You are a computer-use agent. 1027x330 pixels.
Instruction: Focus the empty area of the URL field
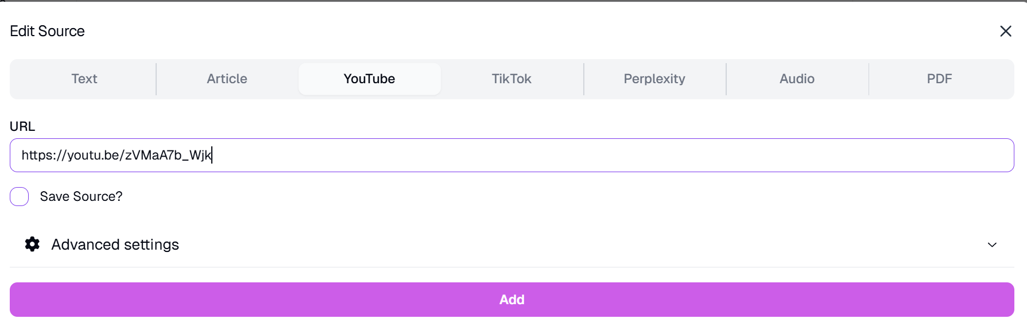pyautogui.click(x=574, y=156)
